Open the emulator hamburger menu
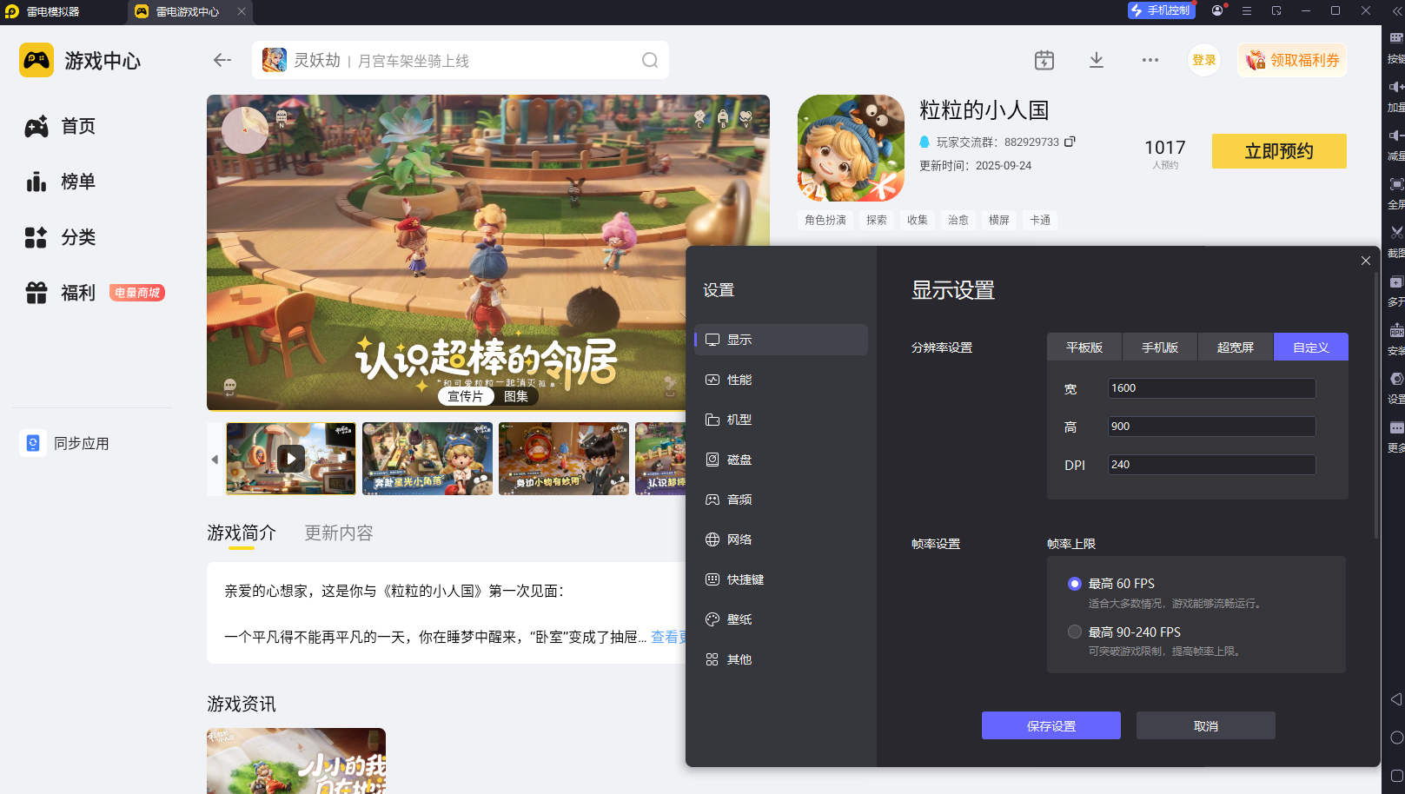This screenshot has width=1405, height=794. tap(1247, 11)
